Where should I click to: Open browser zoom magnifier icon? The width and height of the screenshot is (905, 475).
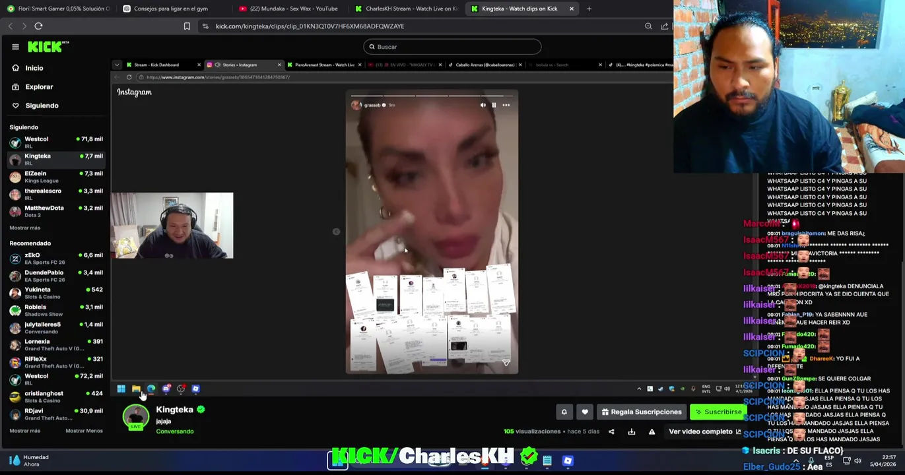pos(648,26)
